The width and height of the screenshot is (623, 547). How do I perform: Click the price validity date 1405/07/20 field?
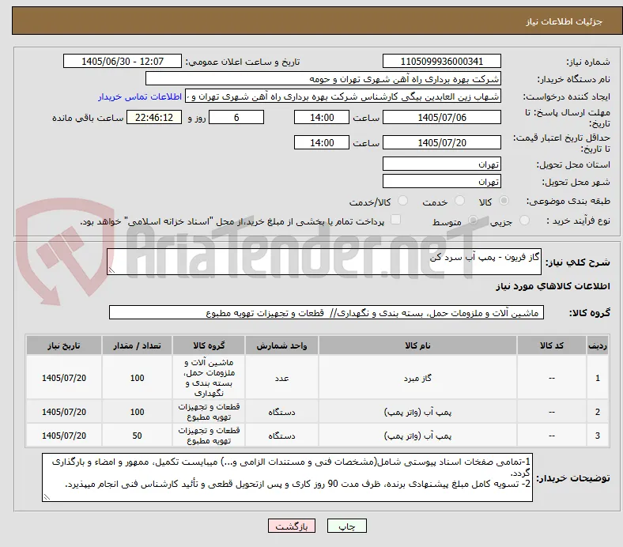441,142
